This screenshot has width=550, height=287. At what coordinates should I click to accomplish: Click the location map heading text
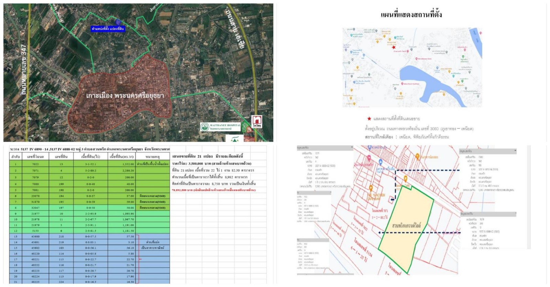point(411,15)
